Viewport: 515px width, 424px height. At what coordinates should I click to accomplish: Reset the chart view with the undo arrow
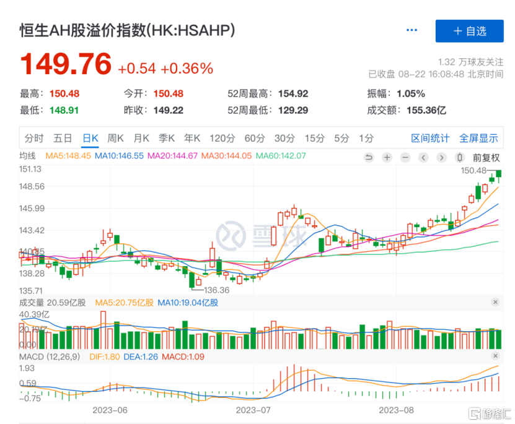[x=369, y=158]
